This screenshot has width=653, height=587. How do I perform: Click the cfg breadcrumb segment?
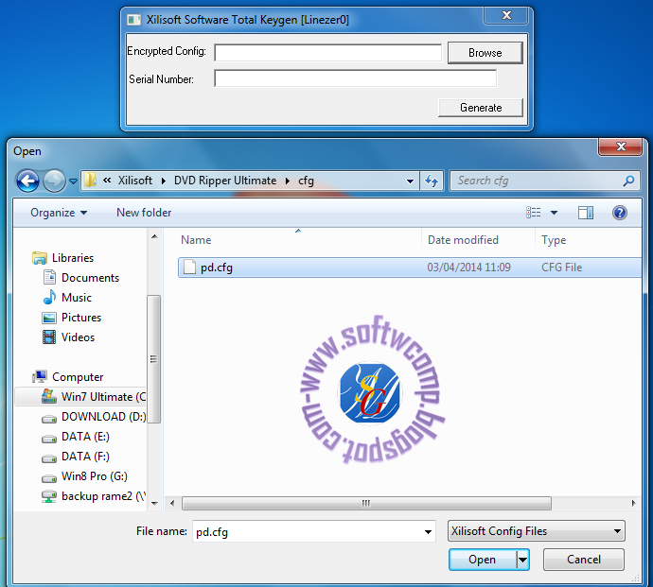306,181
